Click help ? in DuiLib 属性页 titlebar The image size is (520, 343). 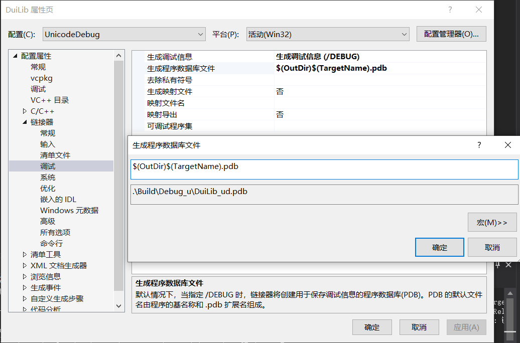pyautogui.click(x=450, y=10)
